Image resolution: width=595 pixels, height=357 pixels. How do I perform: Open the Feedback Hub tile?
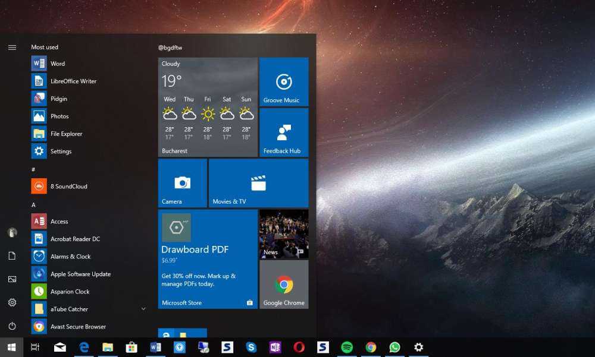pyautogui.click(x=284, y=132)
